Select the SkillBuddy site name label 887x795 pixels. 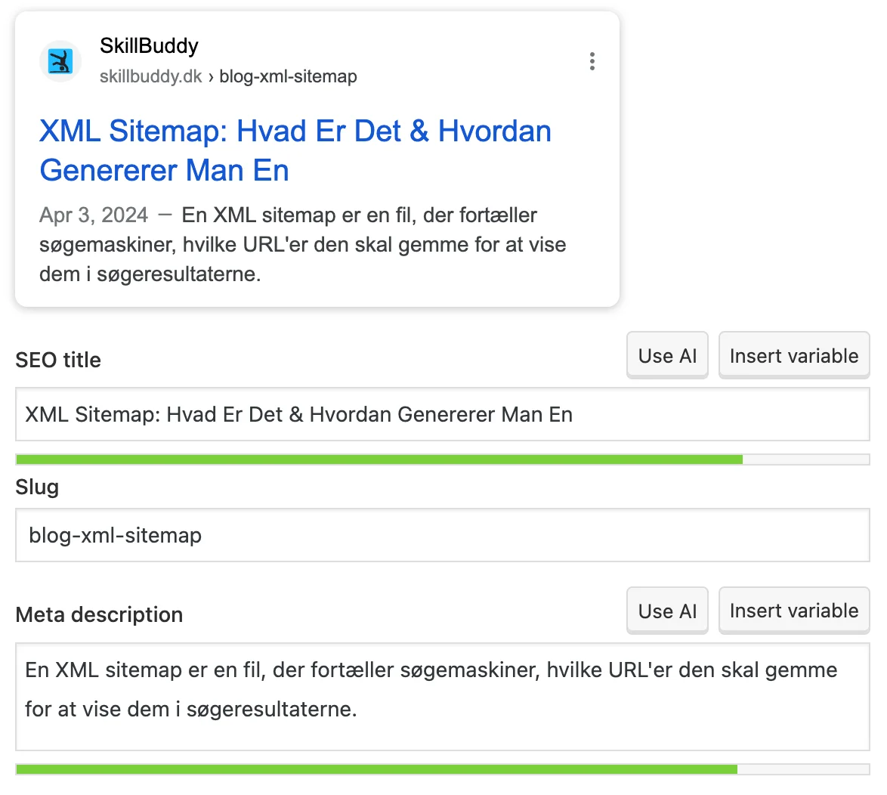click(148, 45)
